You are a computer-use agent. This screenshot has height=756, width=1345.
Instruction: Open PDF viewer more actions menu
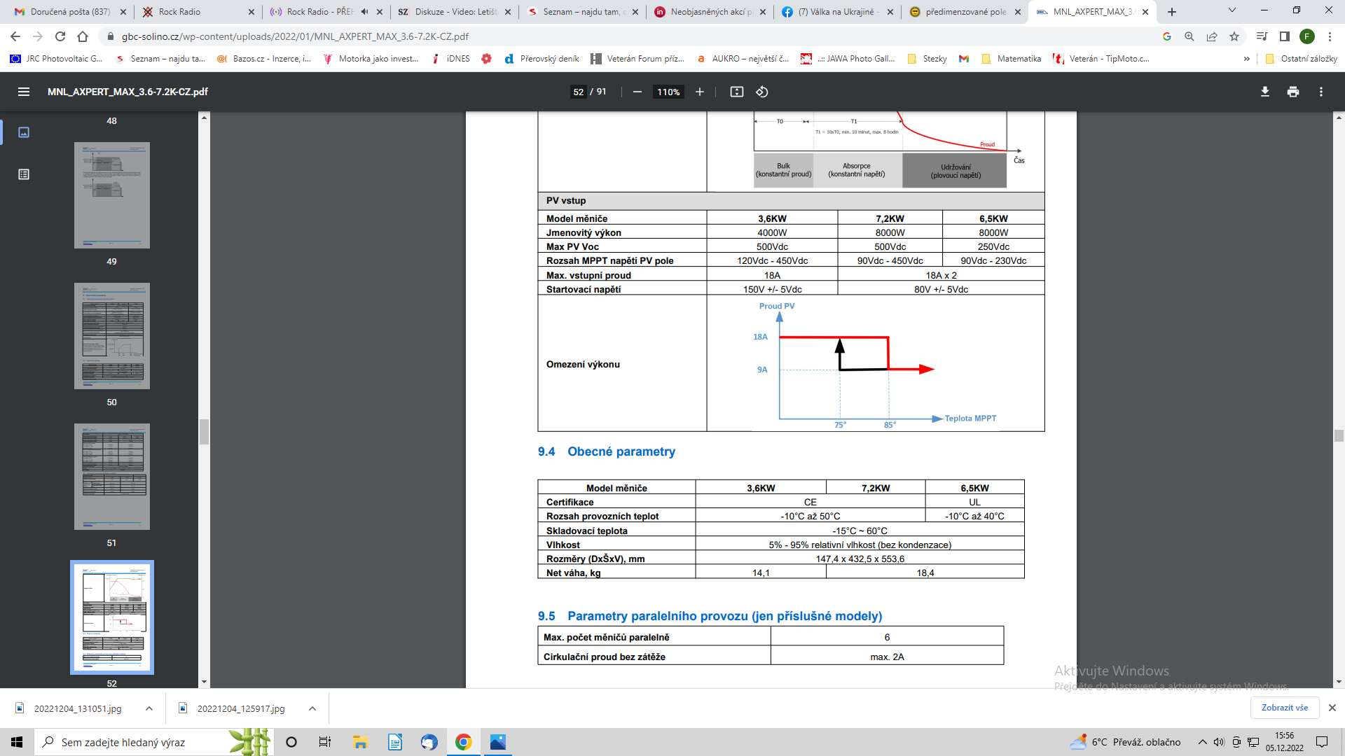click(1321, 92)
